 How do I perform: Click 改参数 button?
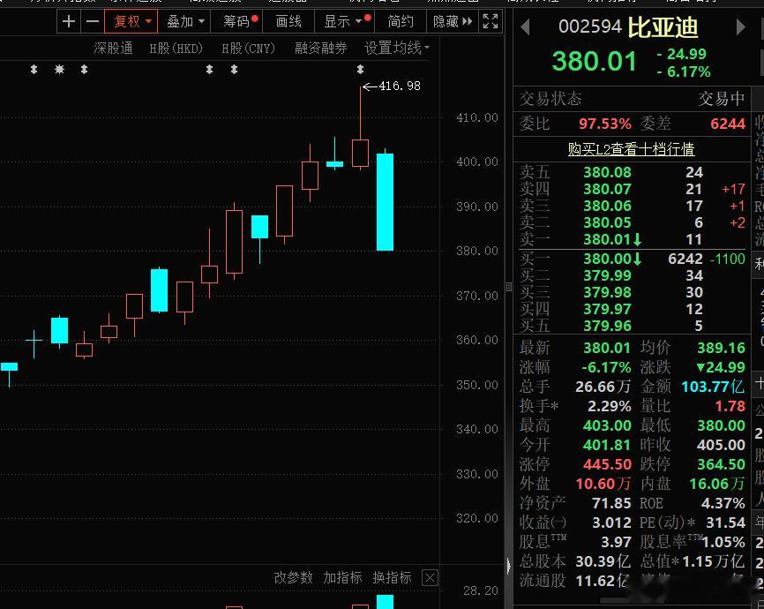(x=293, y=578)
